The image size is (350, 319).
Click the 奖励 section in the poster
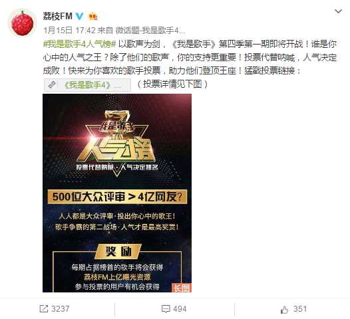(x=118, y=252)
